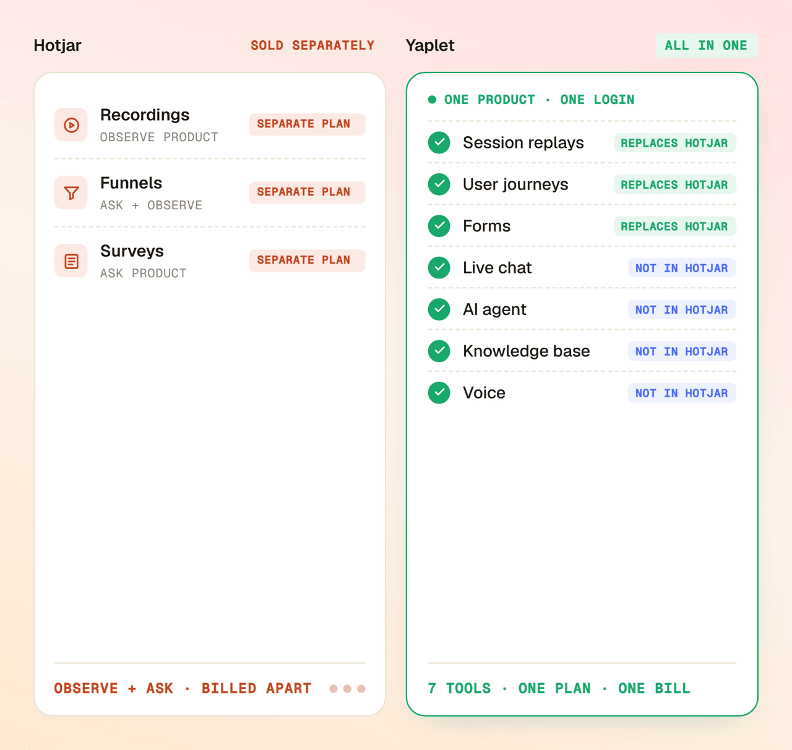Viewport: 792px width, 750px height.
Task: Click the green check beside Voice
Action: [x=439, y=393]
